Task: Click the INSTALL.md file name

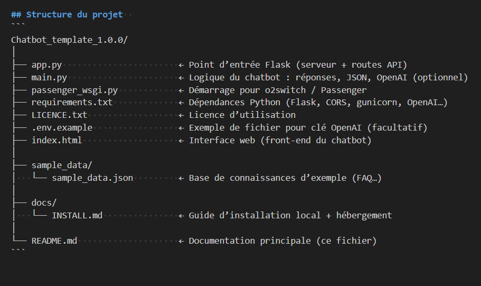Action: (x=77, y=216)
